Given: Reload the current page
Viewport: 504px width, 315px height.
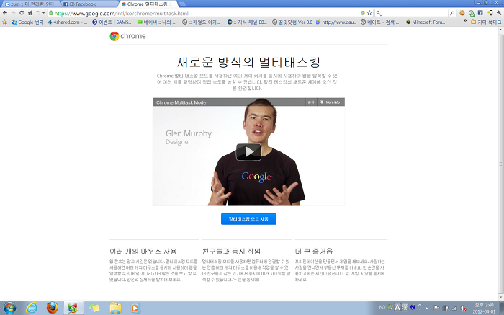Looking at the screenshot, I should [x=22, y=13].
